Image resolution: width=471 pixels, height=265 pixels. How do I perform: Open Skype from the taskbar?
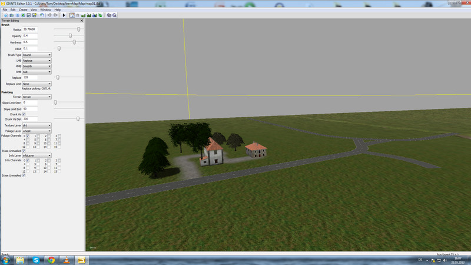point(36,260)
